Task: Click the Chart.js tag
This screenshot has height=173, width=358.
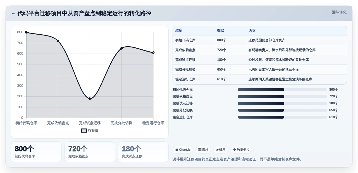Action: [183, 150]
